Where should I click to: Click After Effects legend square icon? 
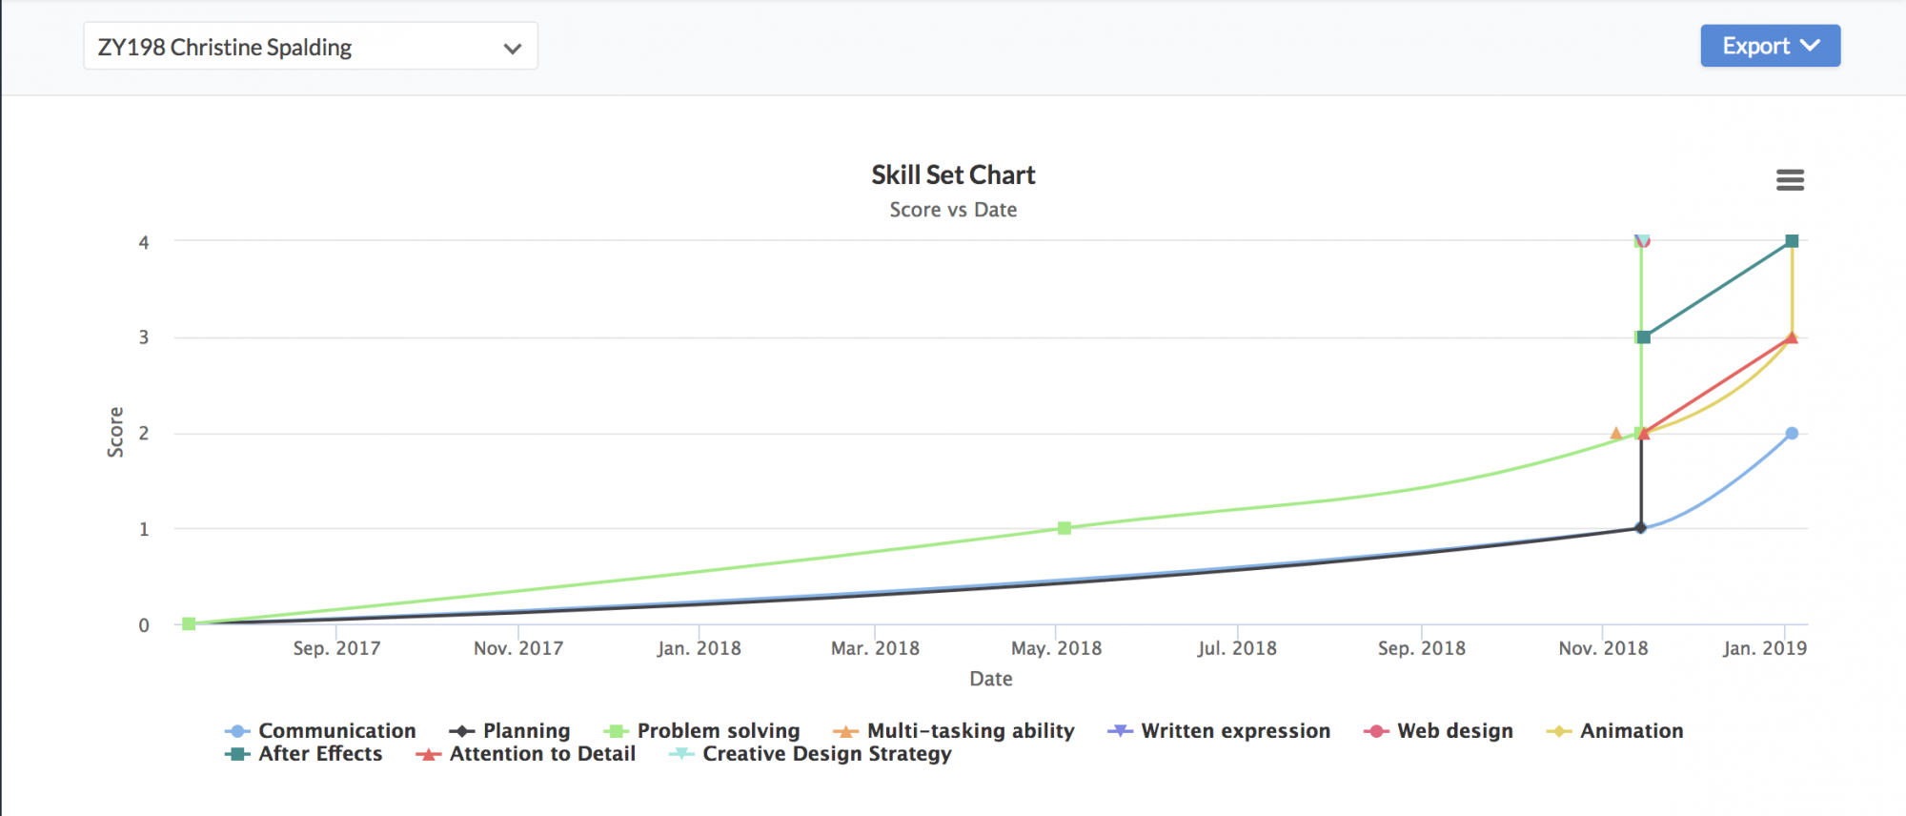click(x=237, y=754)
